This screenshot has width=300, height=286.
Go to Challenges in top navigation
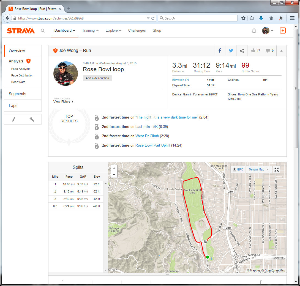coord(137,31)
